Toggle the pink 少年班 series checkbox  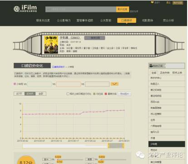(15, 84)
